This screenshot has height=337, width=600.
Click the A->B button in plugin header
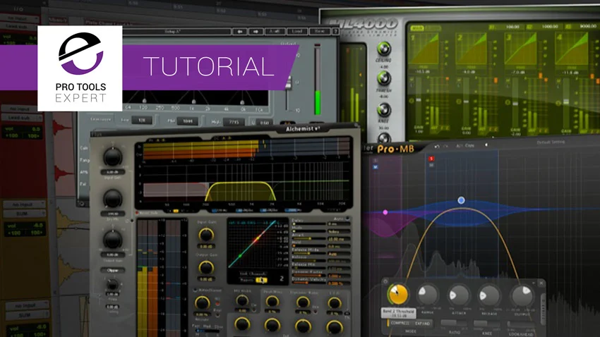coord(275,31)
